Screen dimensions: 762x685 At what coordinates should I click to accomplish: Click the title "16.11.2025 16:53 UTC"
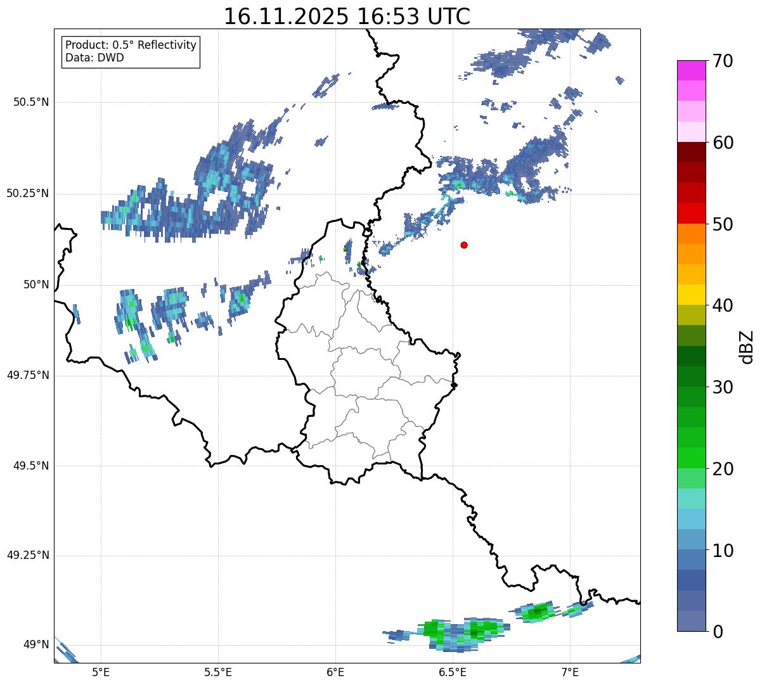pyautogui.click(x=347, y=16)
